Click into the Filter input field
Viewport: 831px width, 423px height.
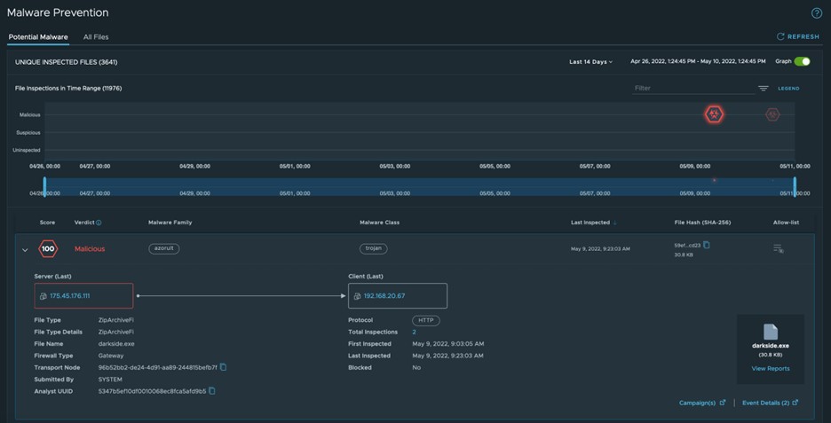pyautogui.click(x=692, y=89)
